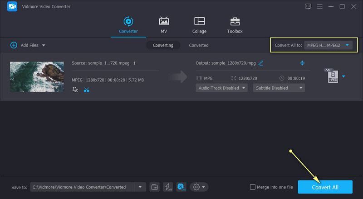Open the feedback chat icon in title bar
This screenshot has height=199, width=363.
308,6
